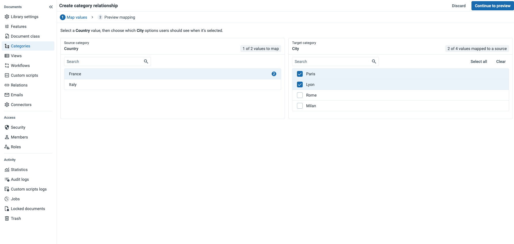This screenshot has height=244, width=514.
Task: Go to Document class
Action: (28, 36)
